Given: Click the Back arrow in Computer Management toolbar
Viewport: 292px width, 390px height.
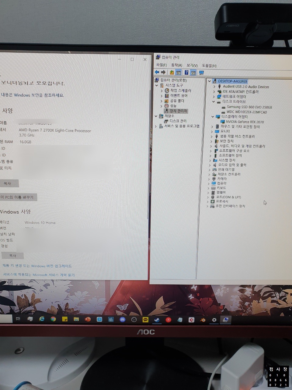Looking at the screenshot, I should (157, 72).
